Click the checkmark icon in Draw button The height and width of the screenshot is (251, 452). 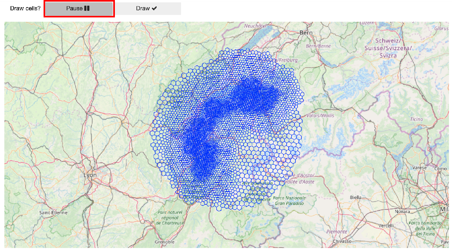click(154, 8)
